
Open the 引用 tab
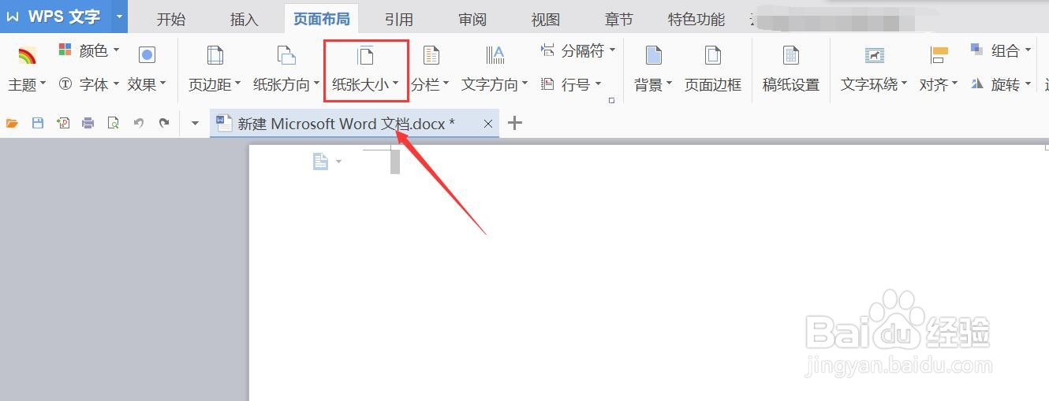[399, 20]
